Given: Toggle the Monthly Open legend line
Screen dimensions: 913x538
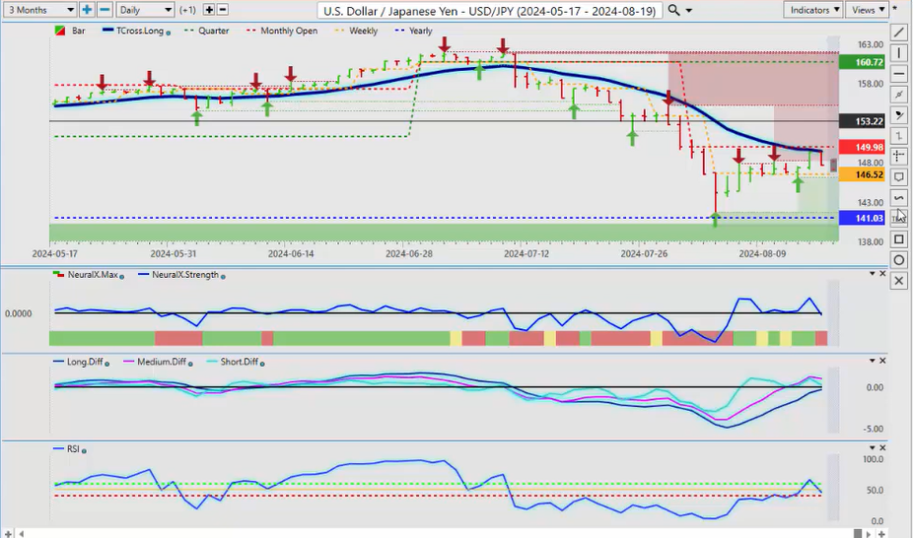Looking at the screenshot, I should tap(287, 31).
